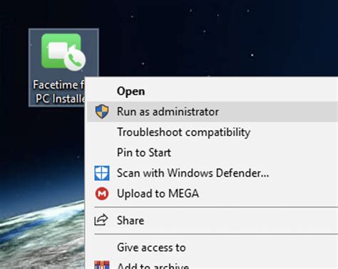Click the phone handset badge on FaceTime icon

click(75, 60)
